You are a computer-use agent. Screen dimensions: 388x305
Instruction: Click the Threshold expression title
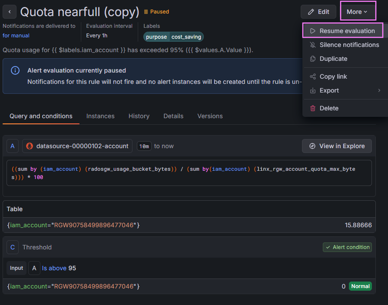[37, 247]
